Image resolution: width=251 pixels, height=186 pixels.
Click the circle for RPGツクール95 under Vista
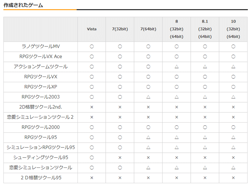click(x=92, y=137)
